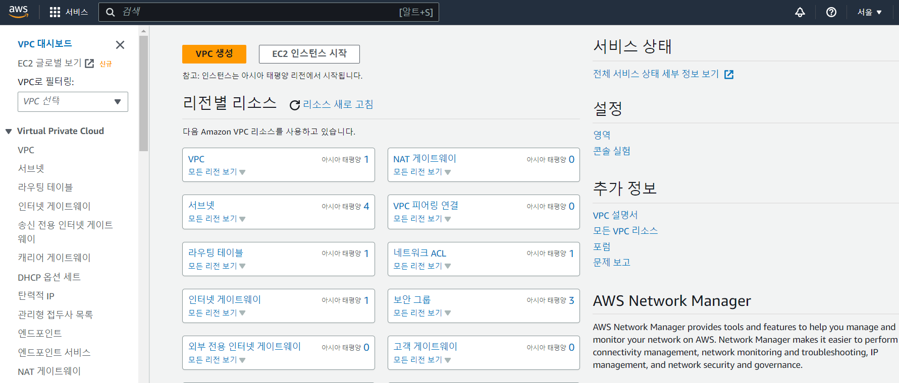
Task: Select DHCP 옵션 세트 in the sidebar
Action: click(49, 277)
